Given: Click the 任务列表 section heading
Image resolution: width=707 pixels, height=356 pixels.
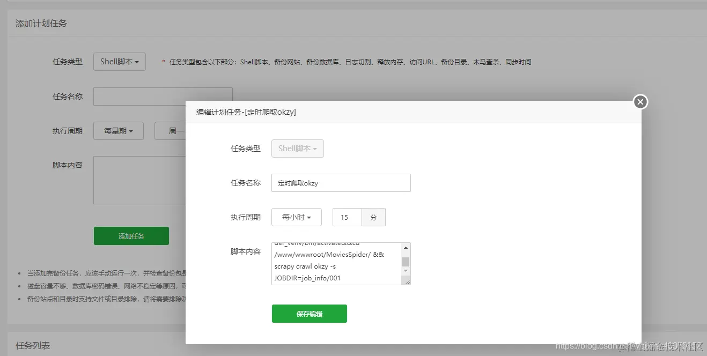Looking at the screenshot, I should coord(33,345).
